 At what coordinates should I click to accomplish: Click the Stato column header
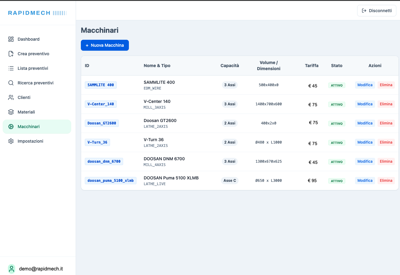337,66
